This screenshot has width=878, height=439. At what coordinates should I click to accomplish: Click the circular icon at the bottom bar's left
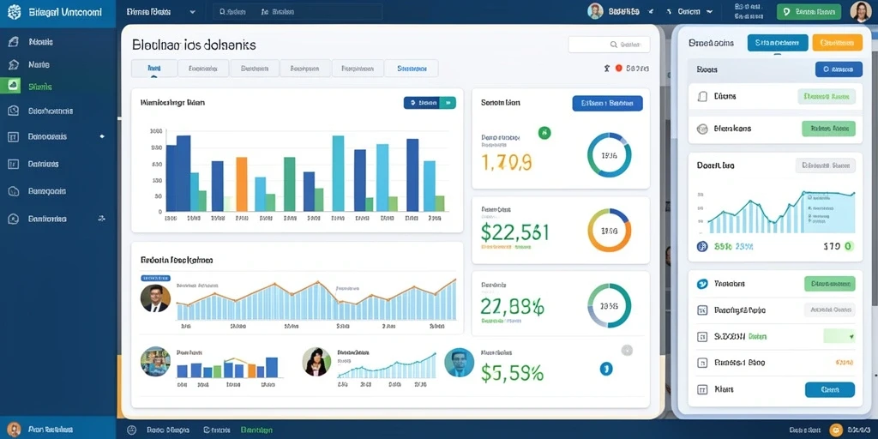click(x=131, y=430)
